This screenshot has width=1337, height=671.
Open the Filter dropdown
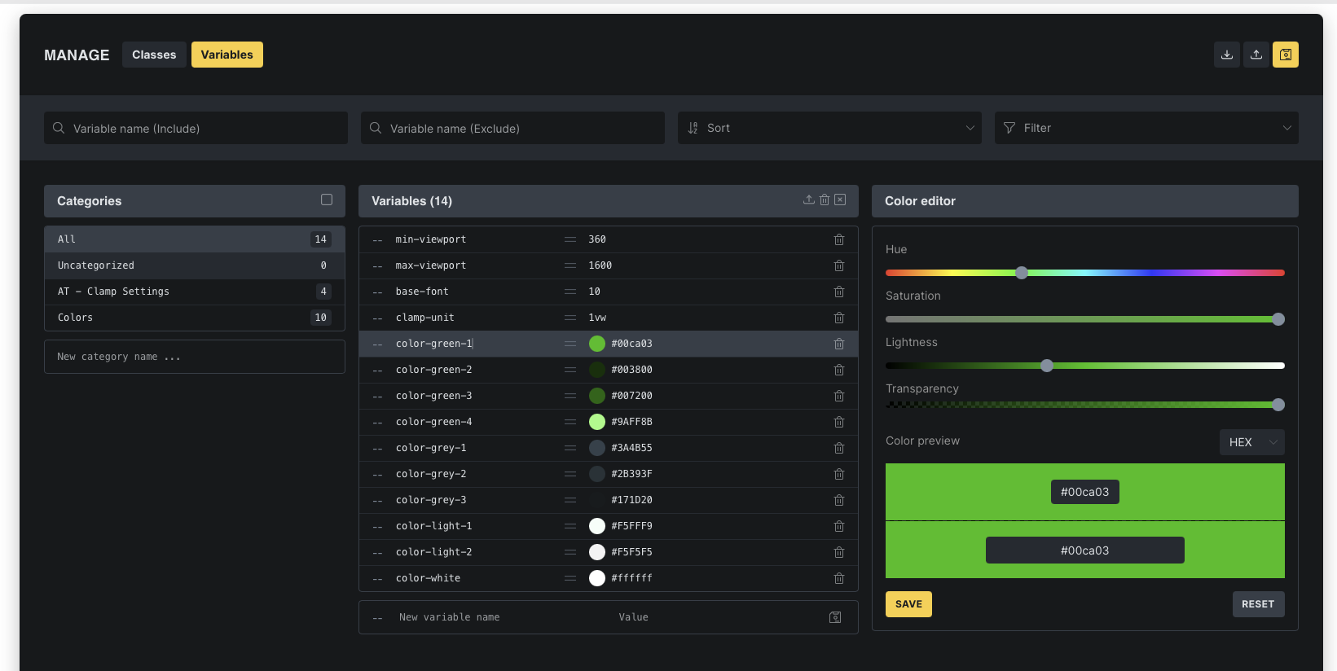pyautogui.click(x=1146, y=128)
